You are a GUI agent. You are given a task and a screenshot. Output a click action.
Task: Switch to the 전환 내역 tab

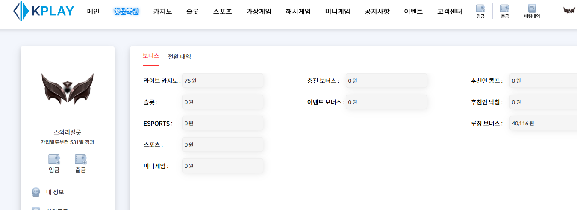[180, 56]
